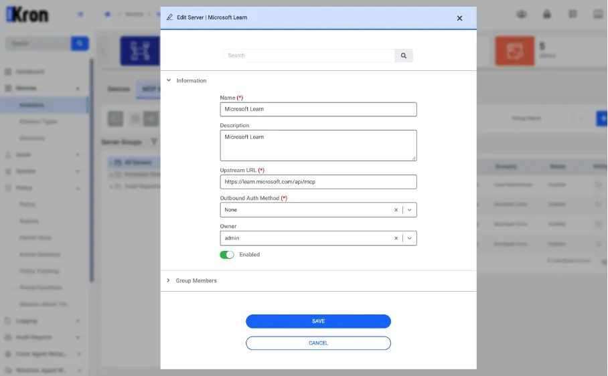Screen dimensions: 608x376
Task: Focus the dialog Search field
Action: [309, 56]
